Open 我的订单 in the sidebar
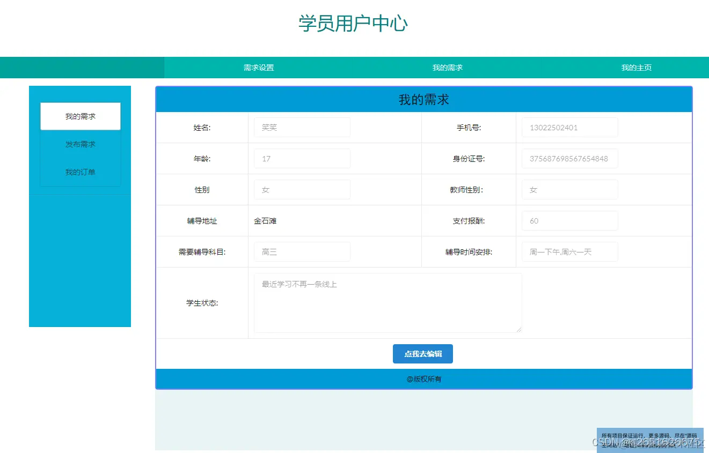This screenshot has width=709, height=453. tap(80, 172)
